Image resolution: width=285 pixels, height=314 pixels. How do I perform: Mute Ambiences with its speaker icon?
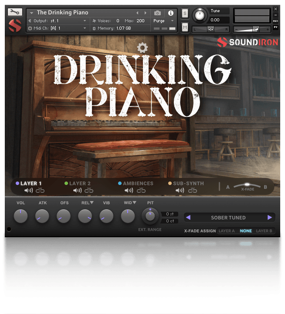coord(129,190)
